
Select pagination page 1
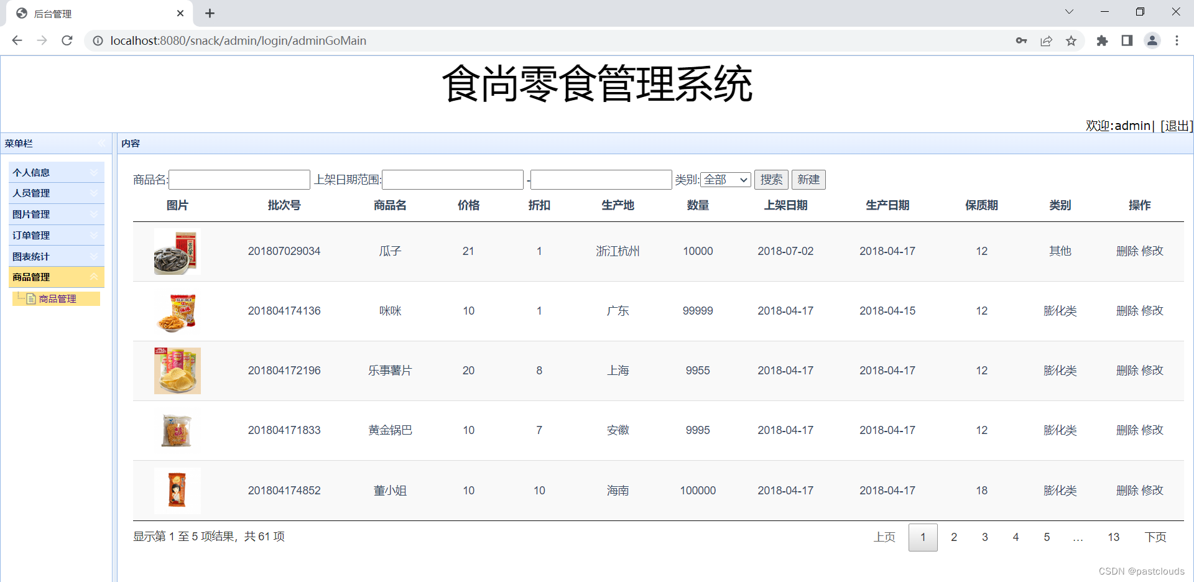(923, 537)
